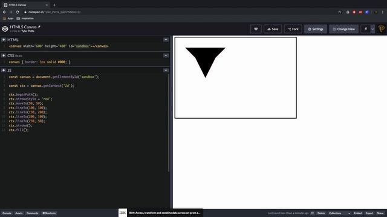The width and height of the screenshot is (387, 217).
Task: Click the ctx.beginPath() line in JS
Action: coord(23,95)
